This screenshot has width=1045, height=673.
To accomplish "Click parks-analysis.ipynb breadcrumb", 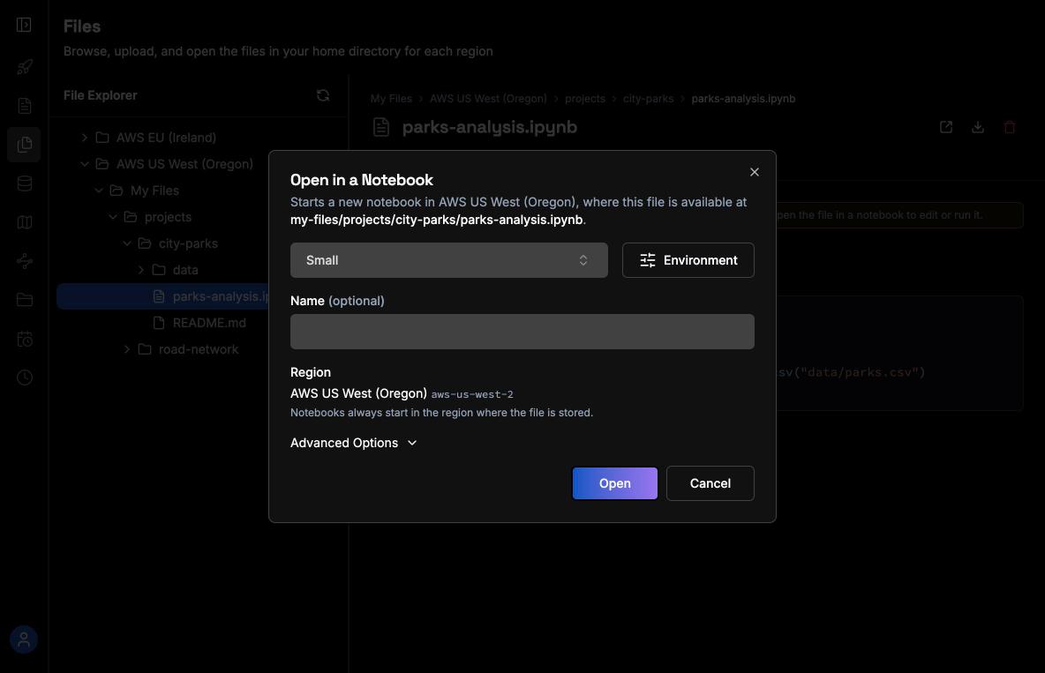I will point(743,99).
